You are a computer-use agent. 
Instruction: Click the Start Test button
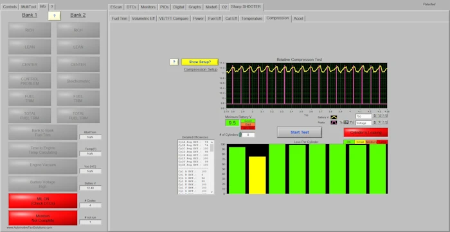coord(300,132)
